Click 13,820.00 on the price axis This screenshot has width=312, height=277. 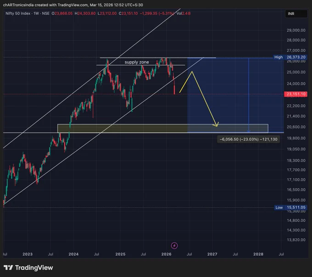[x=296, y=240]
